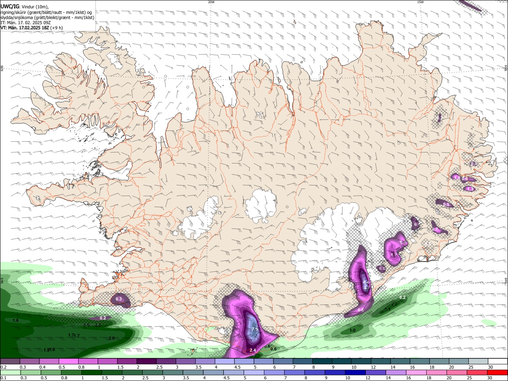
Task: Click the top-row legend swatch labeled 8
Action: [x=322, y=362]
